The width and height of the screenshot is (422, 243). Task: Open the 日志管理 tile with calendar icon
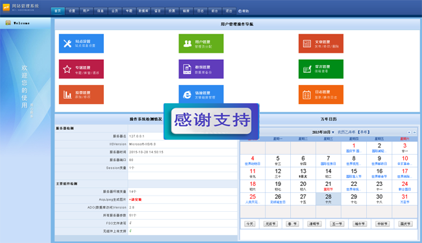(x=321, y=95)
